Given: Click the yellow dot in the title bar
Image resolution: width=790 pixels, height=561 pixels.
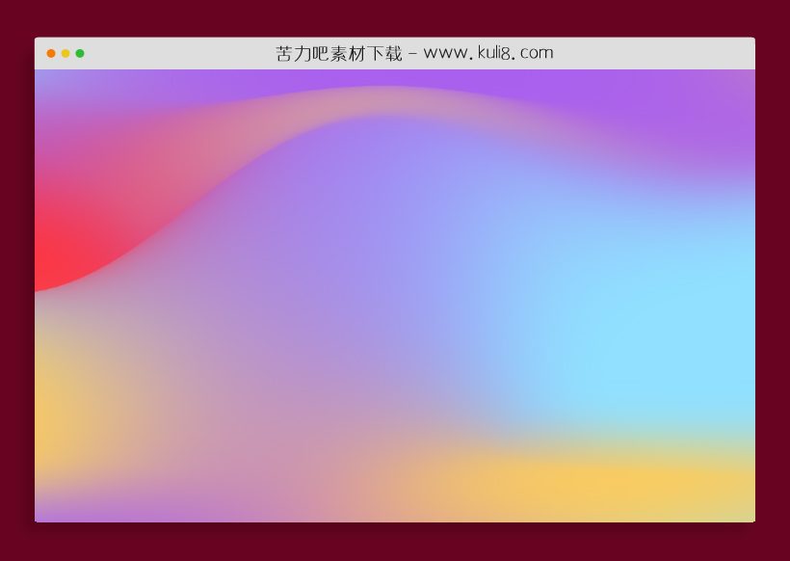Looking at the screenshot, I should click(66, 54).
